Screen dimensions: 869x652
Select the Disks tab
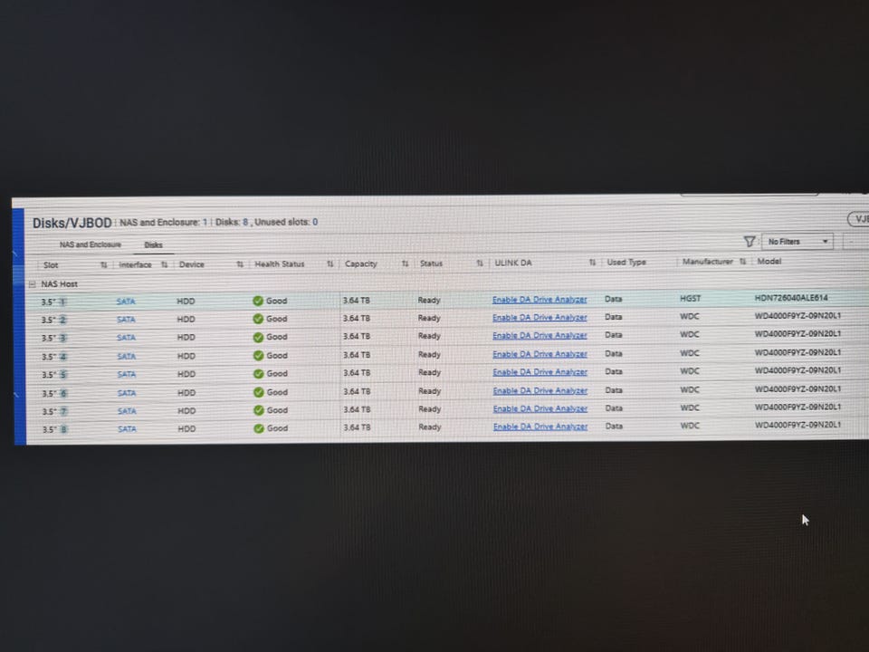pyautogui.click(x=154, y=245)
